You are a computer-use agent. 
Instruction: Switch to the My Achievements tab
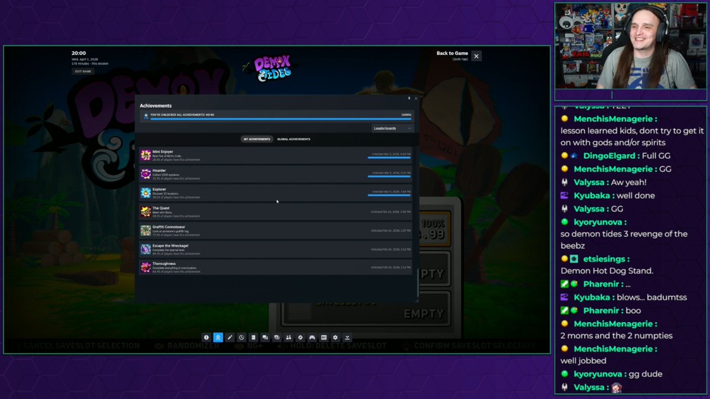pos(257,139)
